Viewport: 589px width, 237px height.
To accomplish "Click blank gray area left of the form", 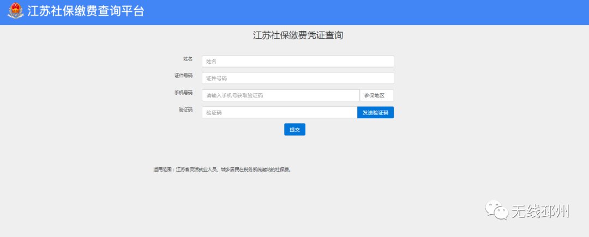I will coord(82,98).
